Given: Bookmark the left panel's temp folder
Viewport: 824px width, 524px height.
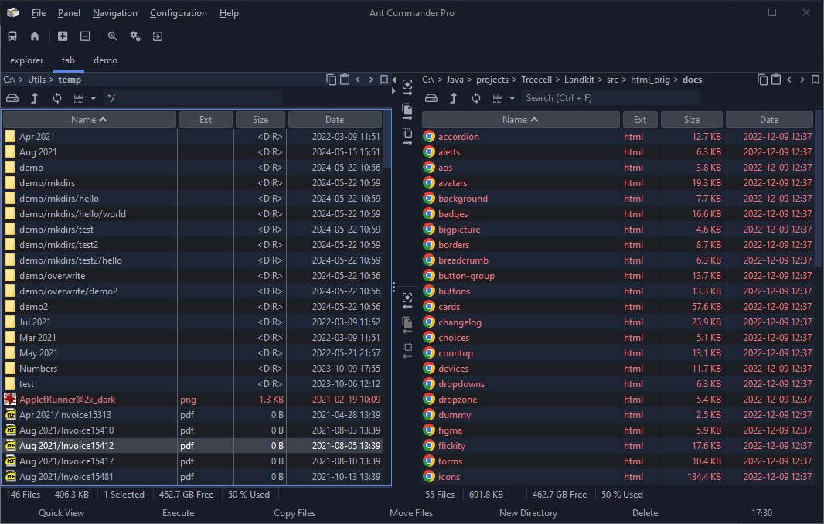Looking at the screenshot, I should click(384, 80).
